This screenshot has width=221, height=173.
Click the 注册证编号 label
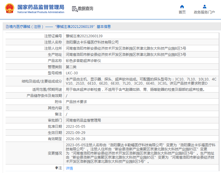tap(53, 36)
